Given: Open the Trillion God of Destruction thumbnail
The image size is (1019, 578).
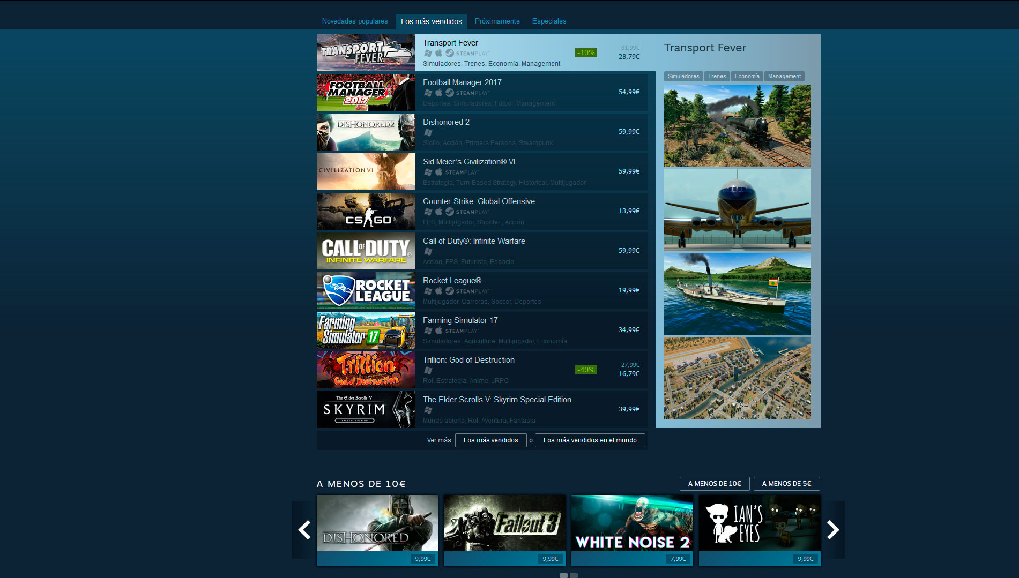Looking at the screenshot, I should coord(366,370).
